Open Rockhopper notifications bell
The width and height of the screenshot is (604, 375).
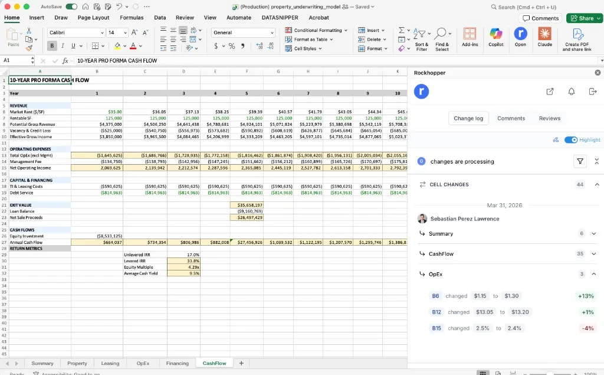pyautogui.click(x=571, y=92)
